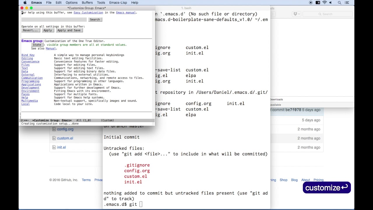Image resolution: width=373 pixels, height=210 pixels.
Task: Open the Terms link in GitHub footer
Action: [86, 180]
